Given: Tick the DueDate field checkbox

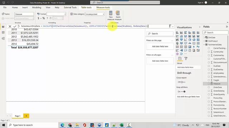Looking at the screenshot, I should tap(209, 66).
